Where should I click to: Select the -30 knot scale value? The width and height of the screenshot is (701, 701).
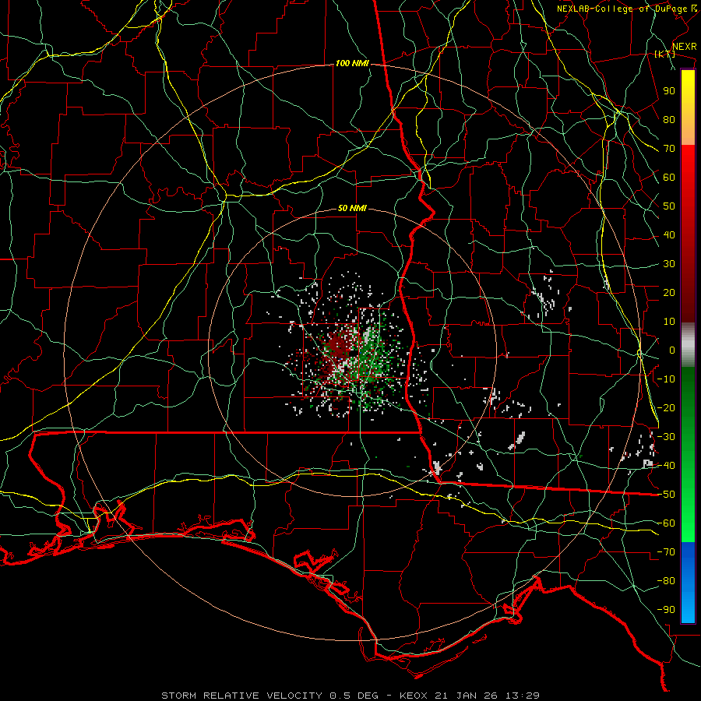666,437
